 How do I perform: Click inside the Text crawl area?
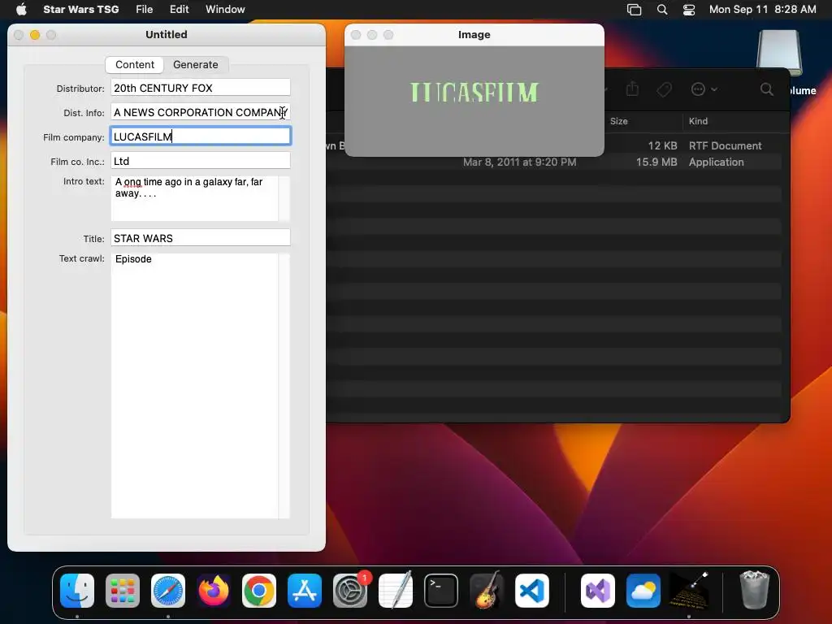point(194,386)
